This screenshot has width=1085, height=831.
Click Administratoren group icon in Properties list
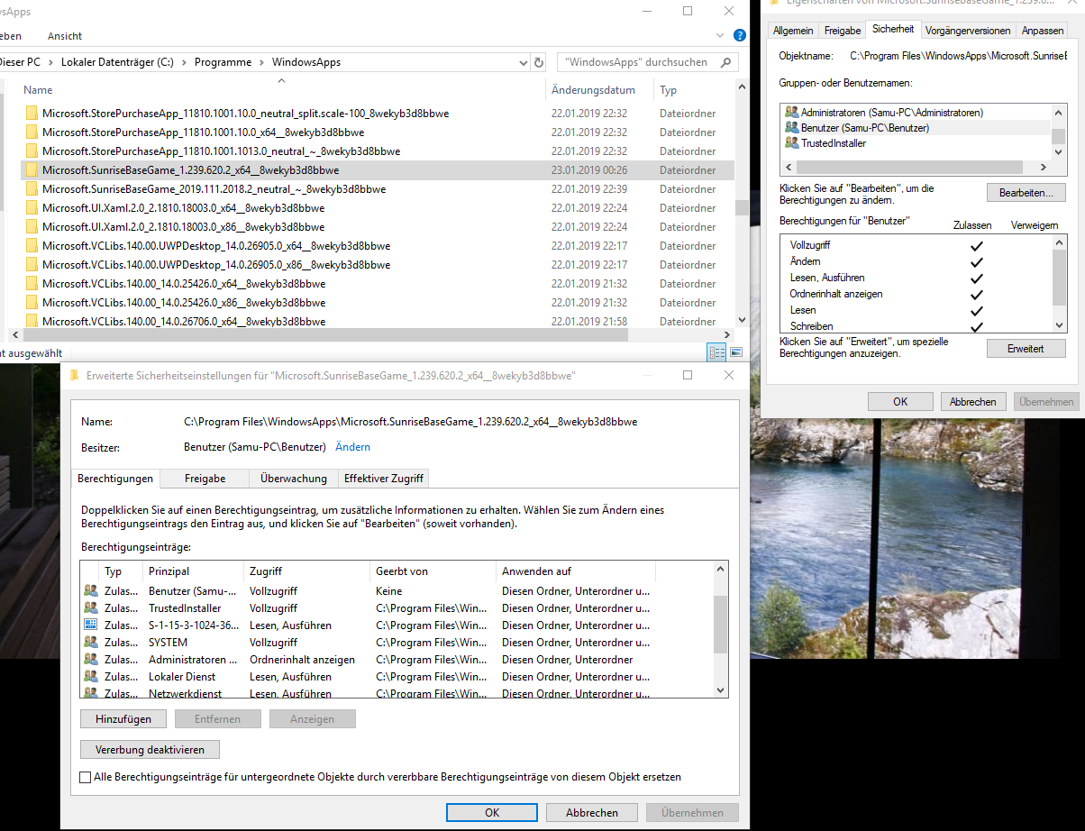(x=792, y=113)
